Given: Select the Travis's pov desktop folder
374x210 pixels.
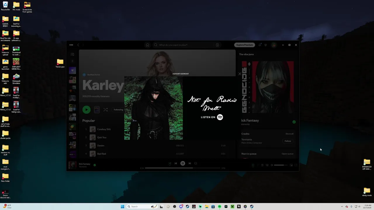Looking at the screenshot, I should 60,63.
